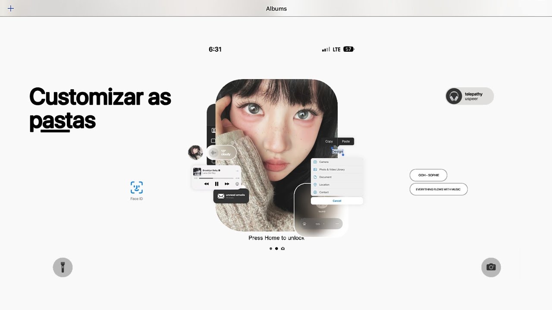Click the Face ID label

(137, 199)
